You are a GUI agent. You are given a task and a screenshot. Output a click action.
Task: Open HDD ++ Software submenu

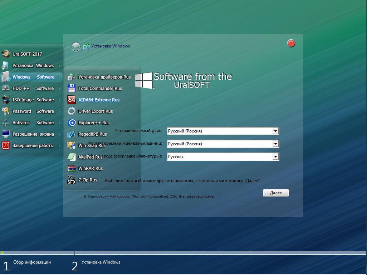coord(31,88)
